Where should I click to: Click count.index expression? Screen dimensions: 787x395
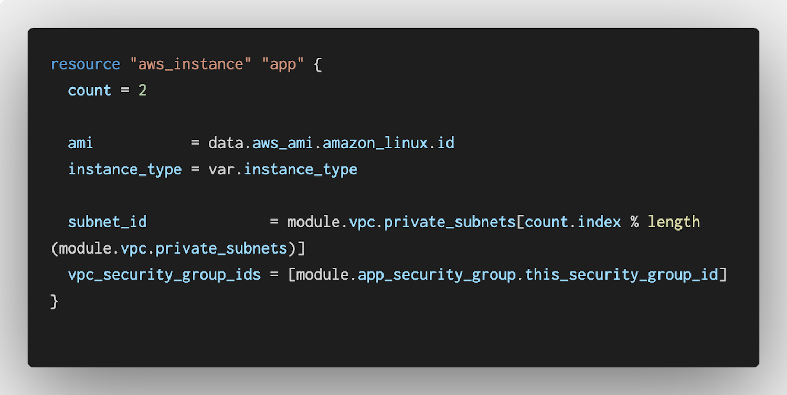tap(573, 222)
